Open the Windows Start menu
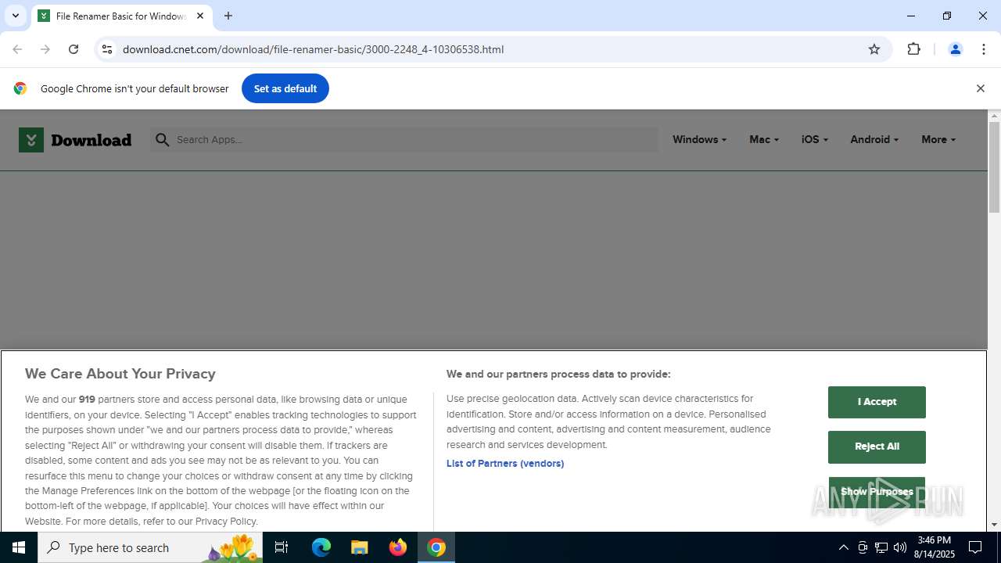The image size is (1001, 563). pyautogui.click(x=19, y=547)
